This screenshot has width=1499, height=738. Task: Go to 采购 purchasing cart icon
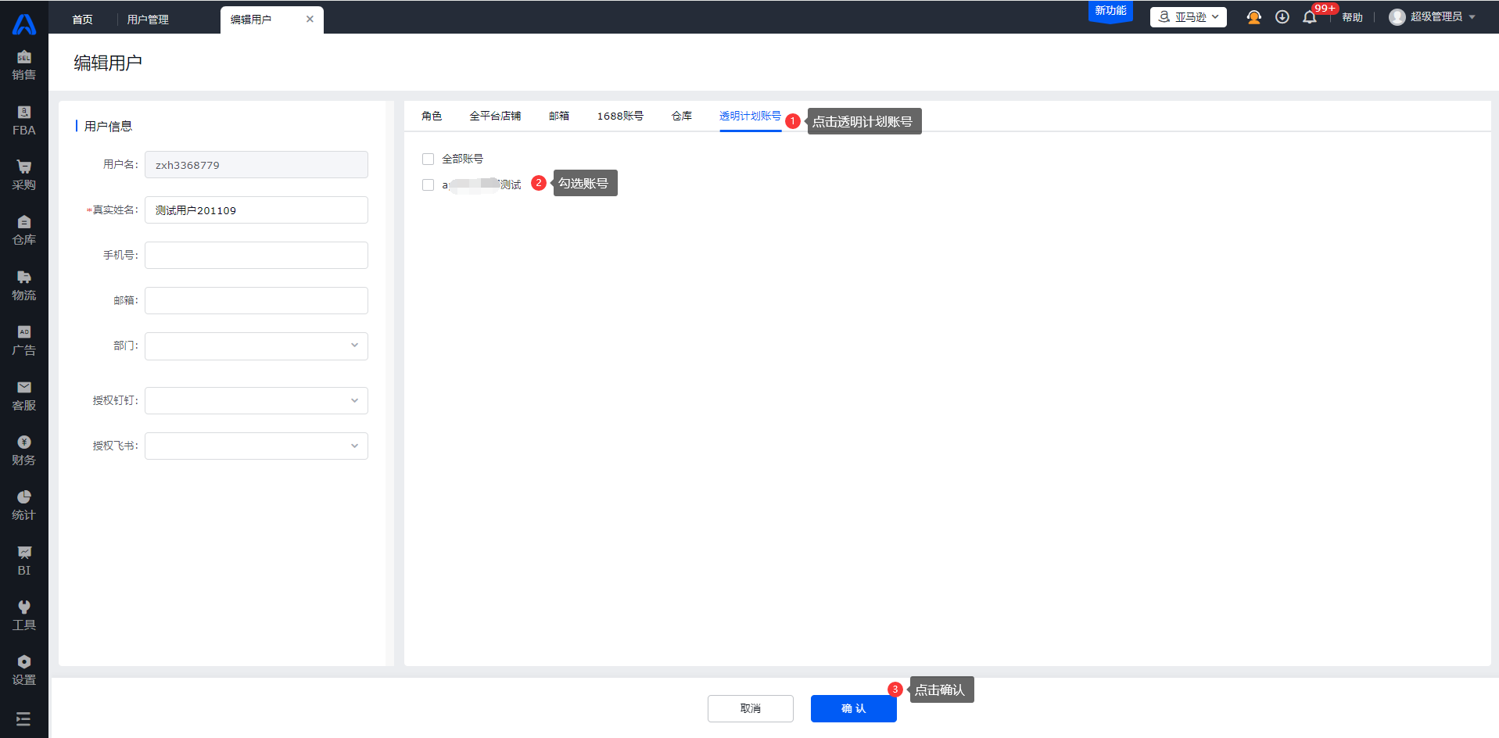(x=23, y=175)
